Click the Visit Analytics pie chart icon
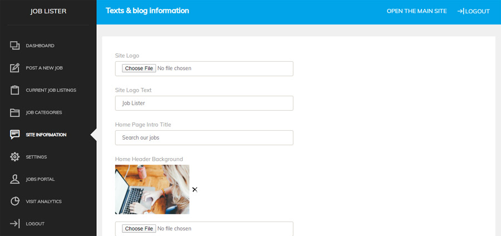Image resolution: width=501 pixels, height=236 pixels. (15, 201)
